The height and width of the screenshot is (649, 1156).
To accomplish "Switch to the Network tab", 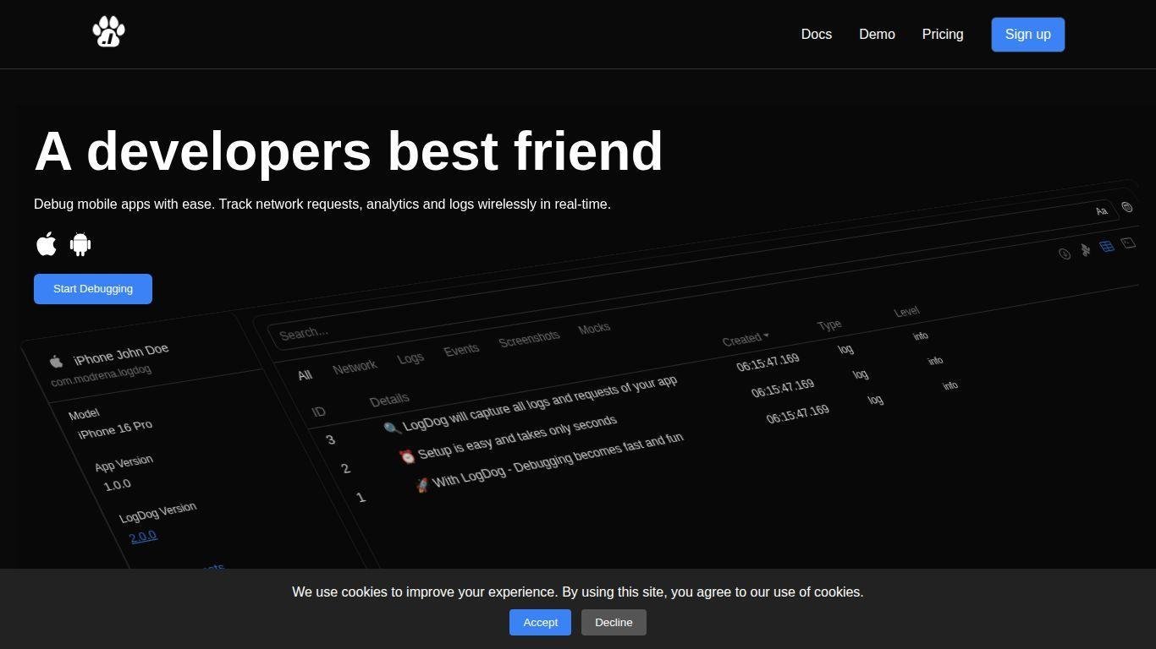I will click(355, 367).
